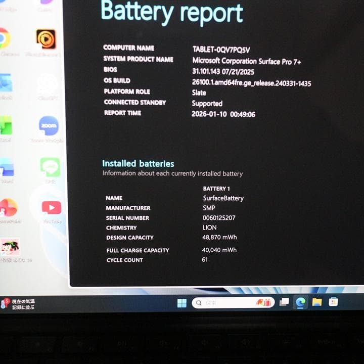Click the 'REPORT TIME' label

[x=122, y=113]
